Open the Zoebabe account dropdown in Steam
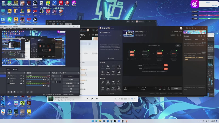Image resolution: width=219 pixels, height=123 pixels. pos(140,22)
